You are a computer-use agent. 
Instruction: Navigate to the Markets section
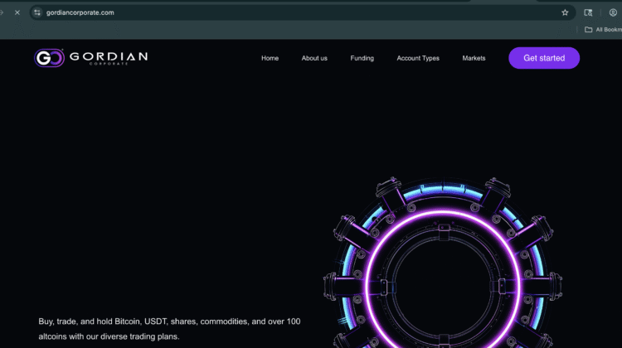[x=474, y=58]
